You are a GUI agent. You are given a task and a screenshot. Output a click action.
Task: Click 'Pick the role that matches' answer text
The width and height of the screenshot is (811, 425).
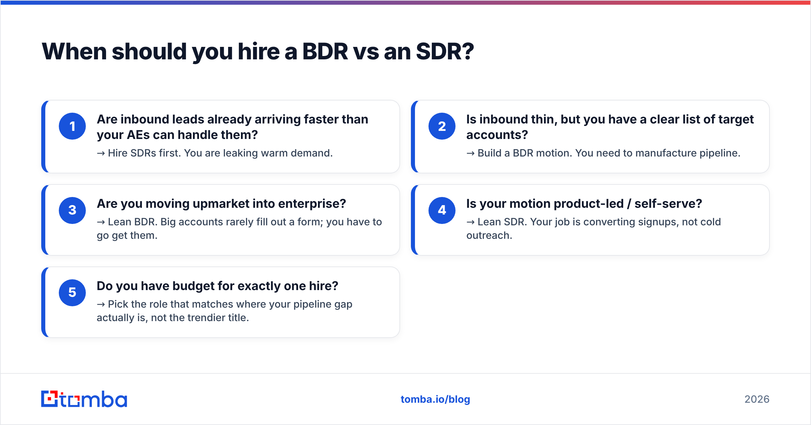click(x=224, y=311)
